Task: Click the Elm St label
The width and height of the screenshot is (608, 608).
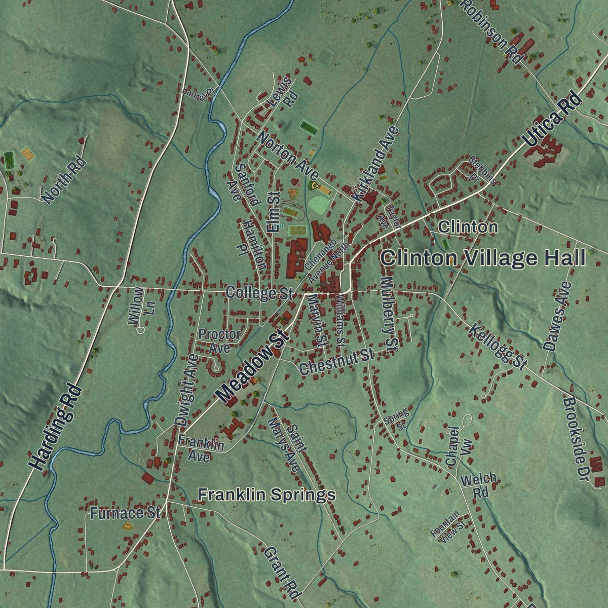Action: tap(274, 212)
